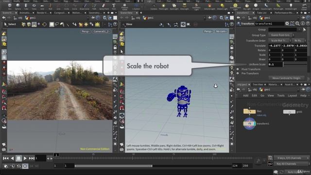Click the Translate X value field
Screen dimensions: 311x175
275,46
